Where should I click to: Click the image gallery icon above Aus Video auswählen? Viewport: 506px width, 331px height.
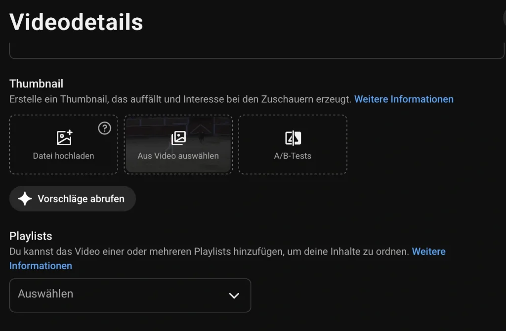click(178, 138)
